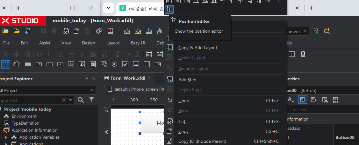
Task: Open the New file dropdown arrow
Action: coord(35,31)
